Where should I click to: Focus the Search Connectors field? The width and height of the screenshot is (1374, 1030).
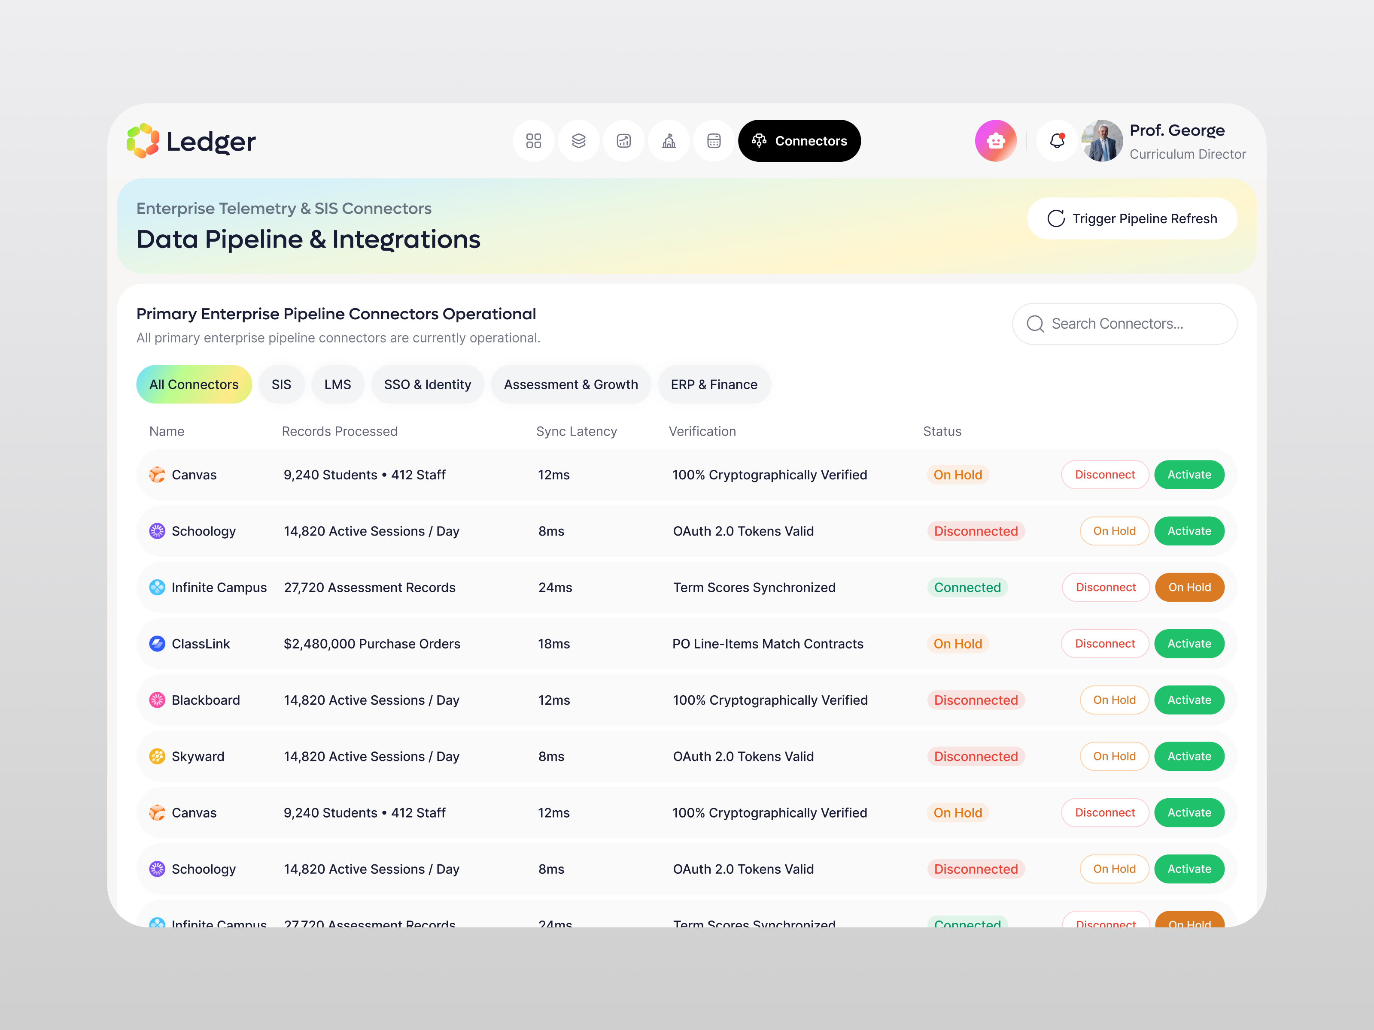click(x=1124, y=324)
